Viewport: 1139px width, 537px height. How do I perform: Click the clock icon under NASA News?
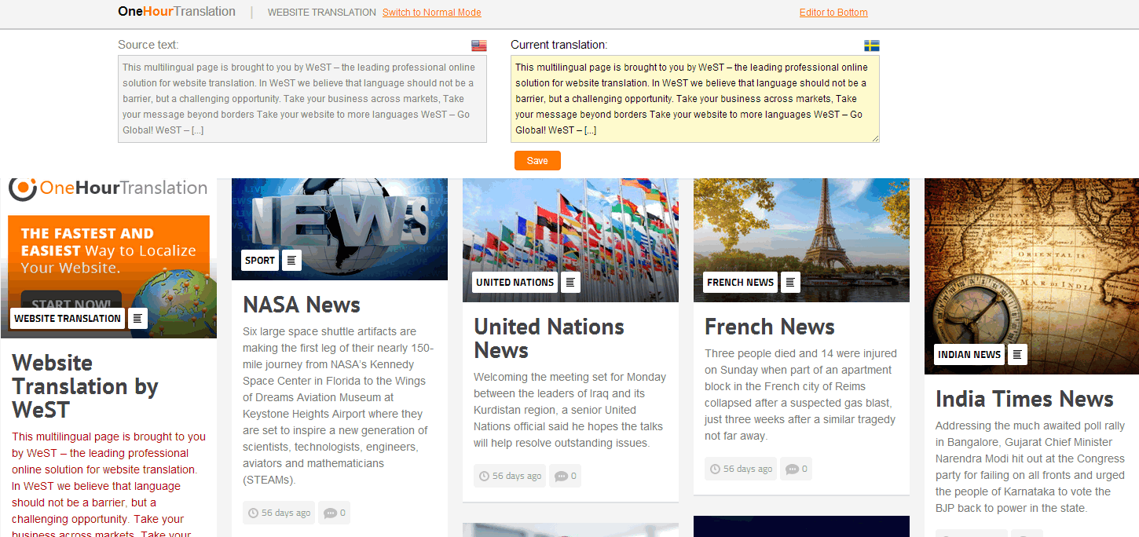pos(253,513)
